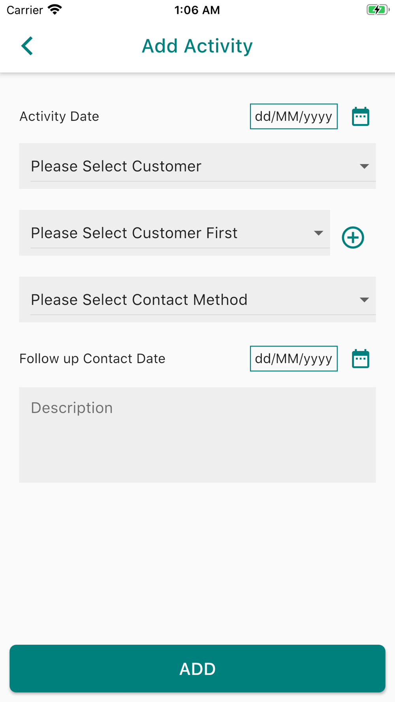Image resolution: width=395 pixels, height=702 pixels.
Task: Click the arrow on the Contact Method dropdown
Action: tap(364, 300)
